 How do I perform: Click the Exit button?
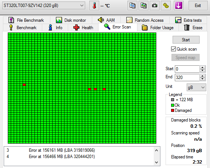198,6
